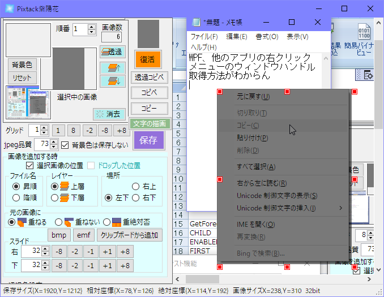Choose 右から左に読む(R) in context menu

283,183
